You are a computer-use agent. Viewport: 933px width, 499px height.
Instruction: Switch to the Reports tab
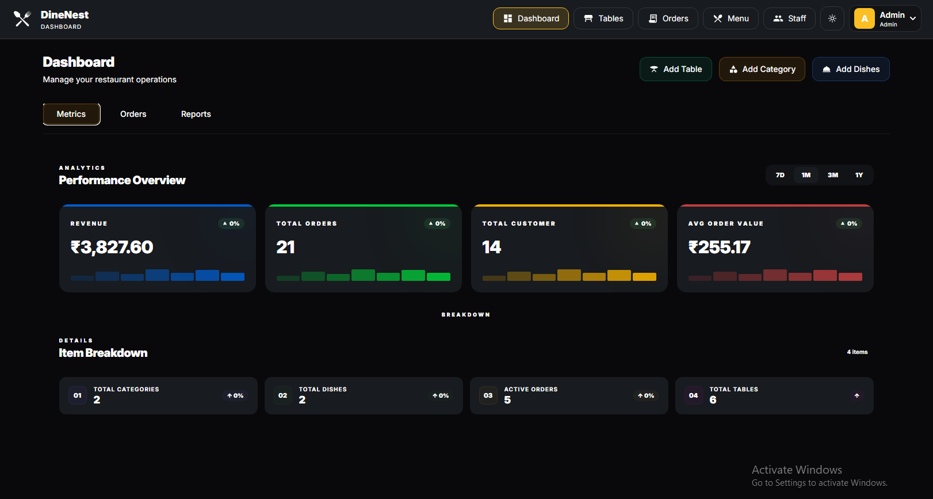tap(196, 114)
